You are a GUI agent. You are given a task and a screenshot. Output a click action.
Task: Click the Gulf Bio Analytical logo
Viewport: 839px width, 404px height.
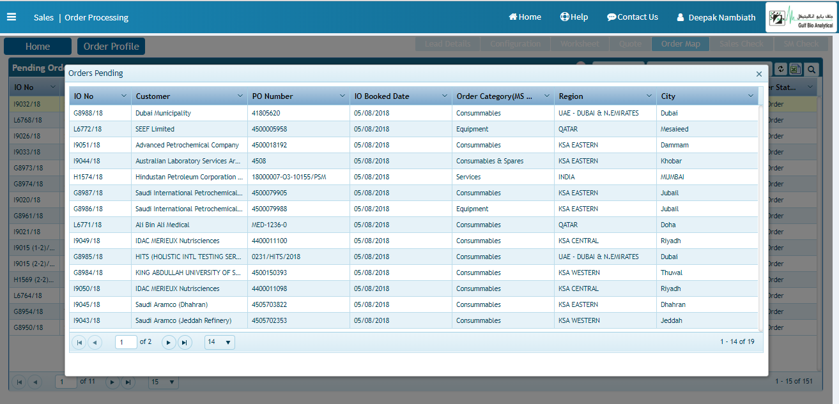[x=801, y=18]
